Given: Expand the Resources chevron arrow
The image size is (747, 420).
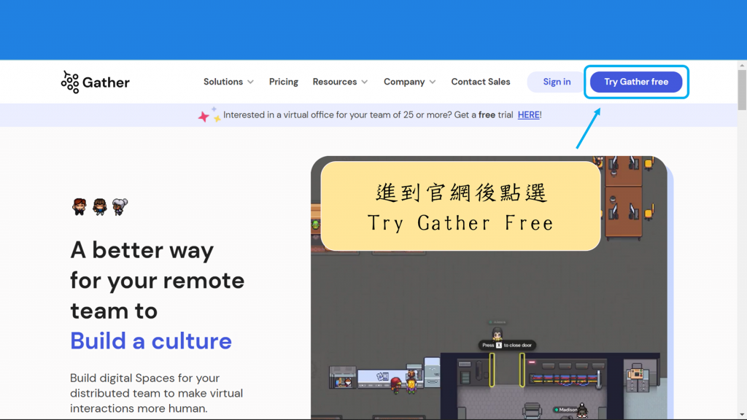Looking at the screenshot, I should (x=365, y=82).
